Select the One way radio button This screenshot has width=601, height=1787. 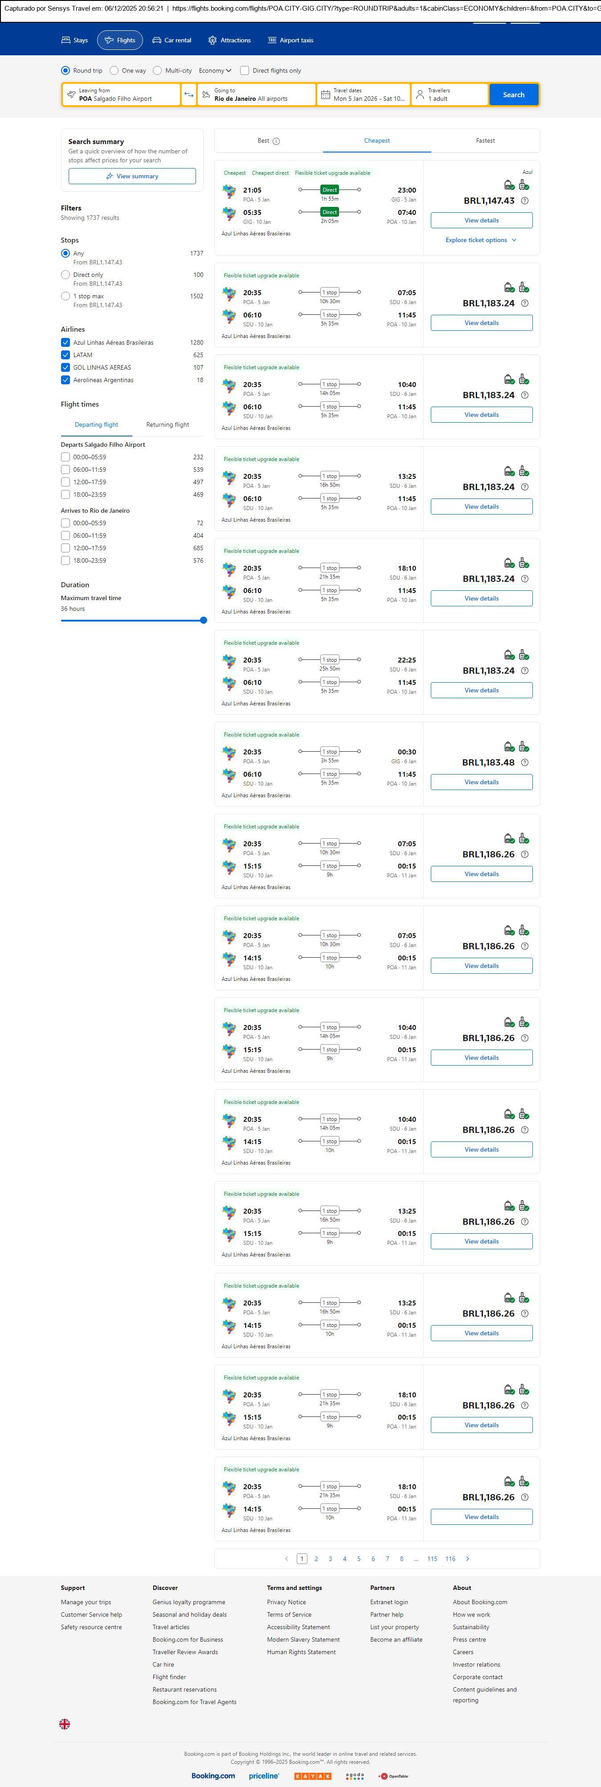coord(114,71)
